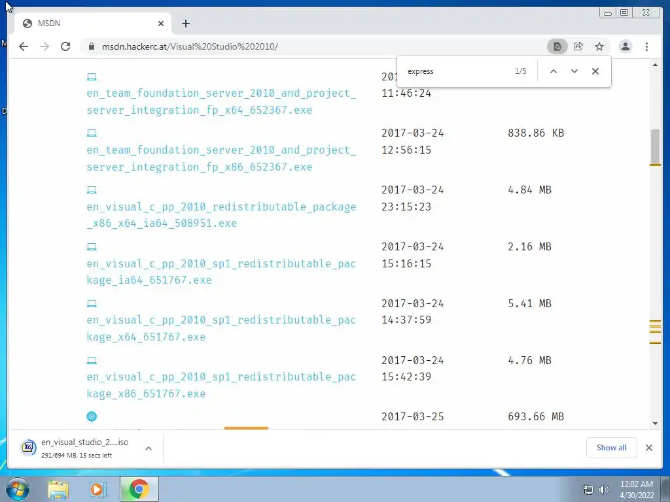Download sp1 redistributable package ia64_651767.exe
Viewport: 670px width, 502px height.
click(x=221, y=271)
